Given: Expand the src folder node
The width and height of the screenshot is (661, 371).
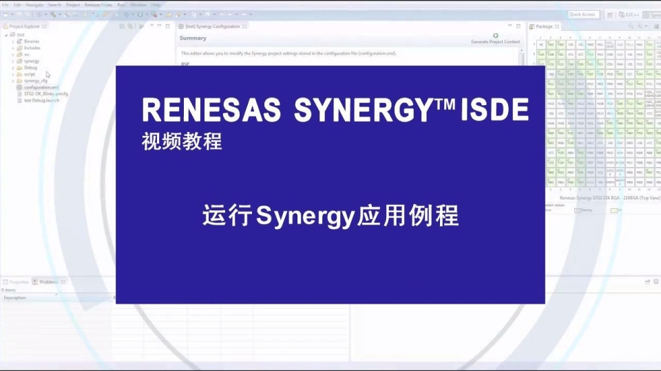Looking at the screenshot, I should click(13, 55).
